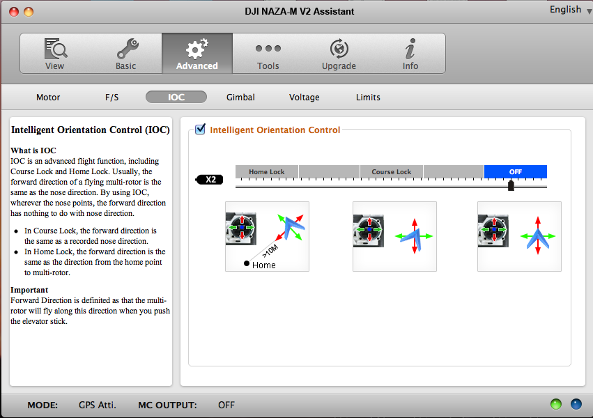Switch to the Gimbal tab

point(240,97)
